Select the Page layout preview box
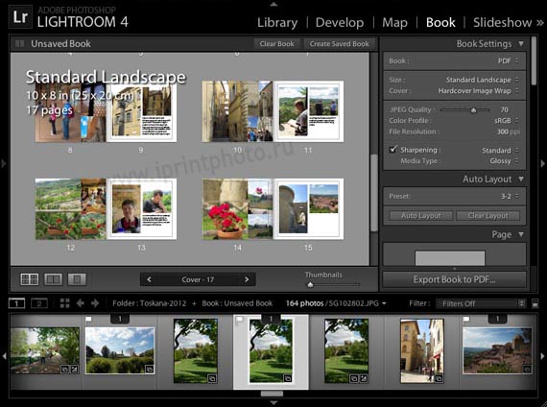This screenshot has width=547, height=407. coord(450,258)
